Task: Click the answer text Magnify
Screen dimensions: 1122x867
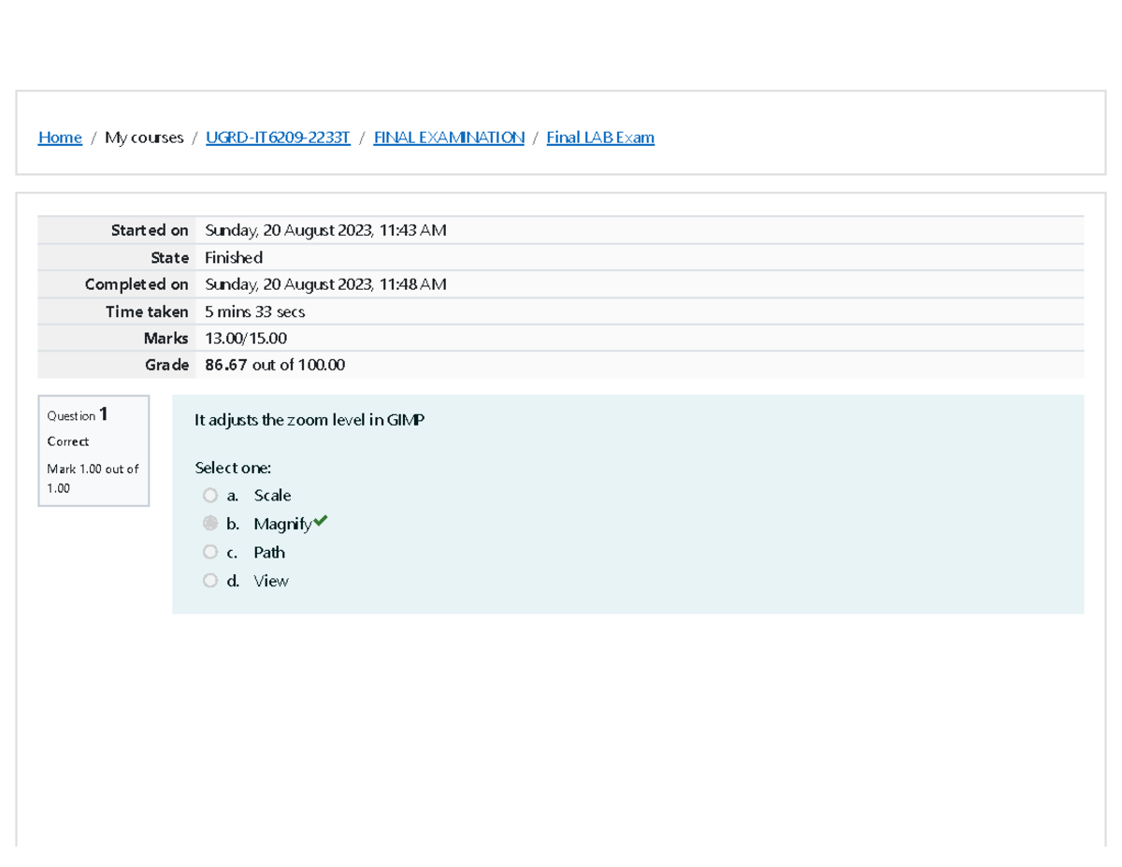Action: [x=283, y=523]
